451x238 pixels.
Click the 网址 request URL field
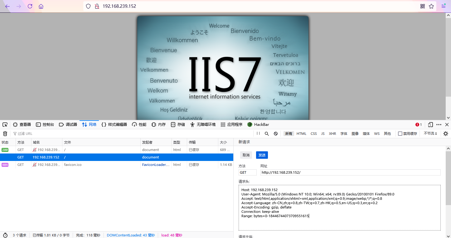(x=351, y=172)
